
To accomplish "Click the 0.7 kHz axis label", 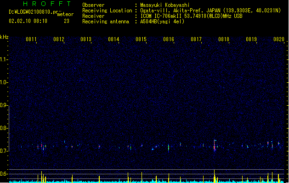I will click(4, 151).
